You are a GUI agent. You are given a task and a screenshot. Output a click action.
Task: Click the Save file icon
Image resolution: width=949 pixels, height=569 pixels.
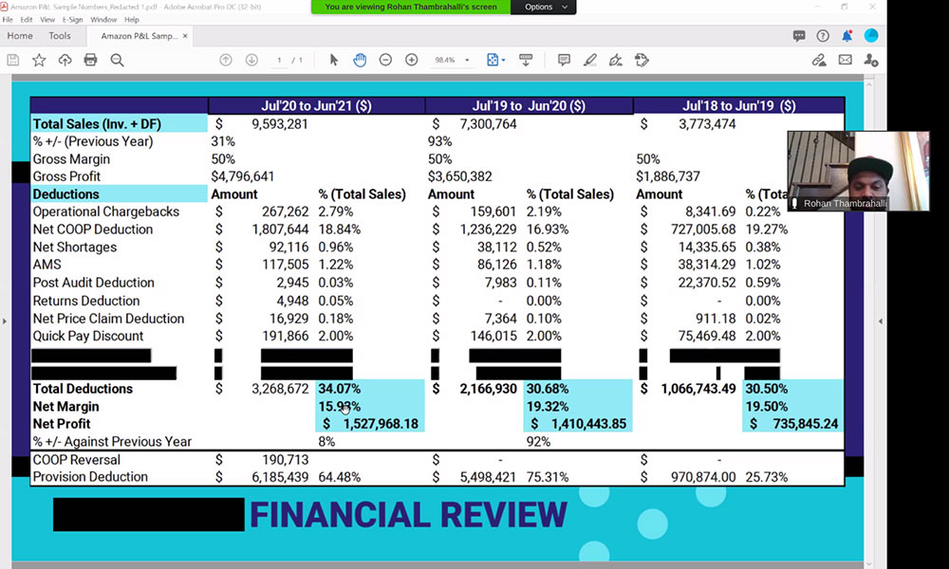tap(12, 60)
